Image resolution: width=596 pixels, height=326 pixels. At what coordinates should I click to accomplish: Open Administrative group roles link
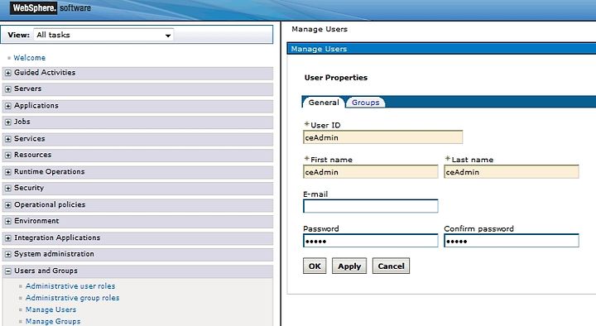(72, 298)
